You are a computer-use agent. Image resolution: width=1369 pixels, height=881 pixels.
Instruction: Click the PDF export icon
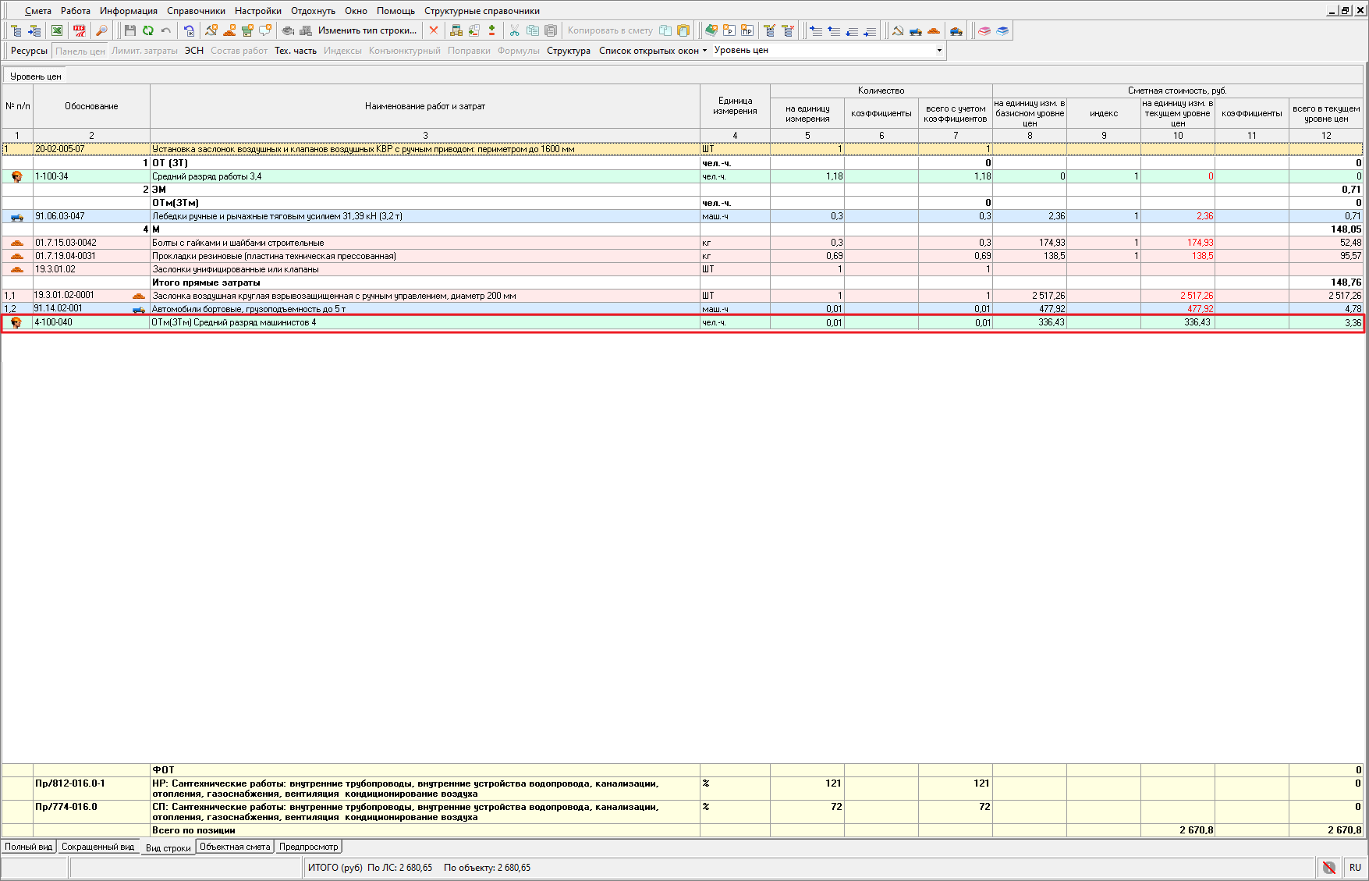pos(80,30)
